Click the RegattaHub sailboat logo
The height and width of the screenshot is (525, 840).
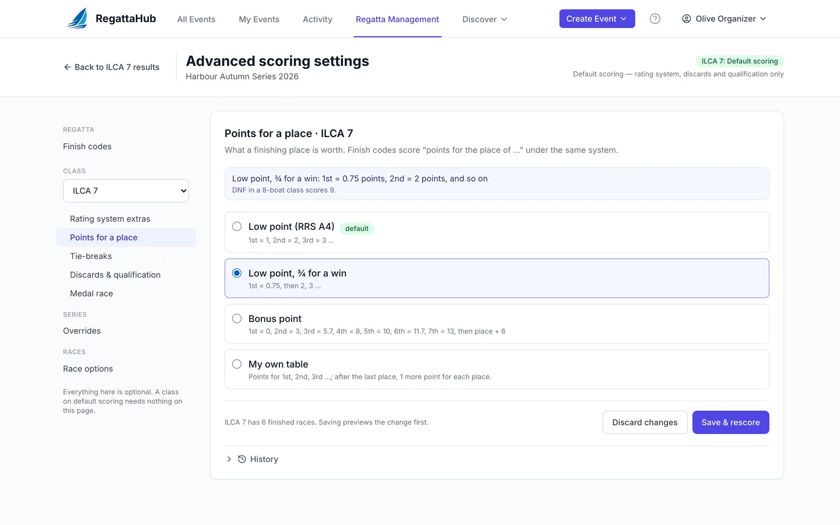(78, 19)
